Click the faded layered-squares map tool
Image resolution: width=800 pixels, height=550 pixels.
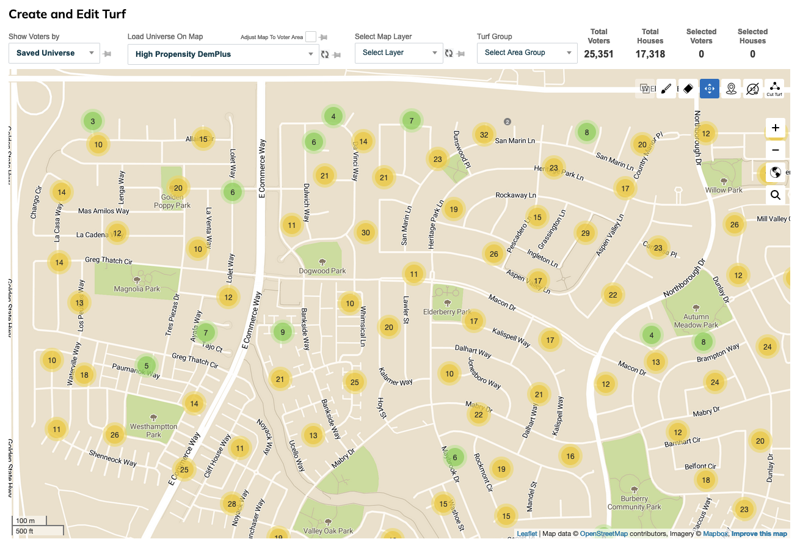(645, 89)
